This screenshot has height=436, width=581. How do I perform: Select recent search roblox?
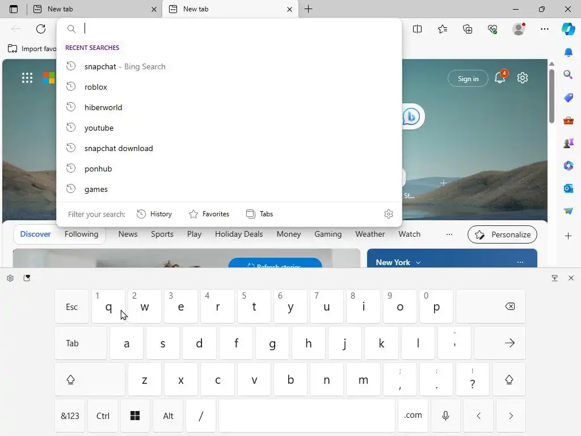229,87
